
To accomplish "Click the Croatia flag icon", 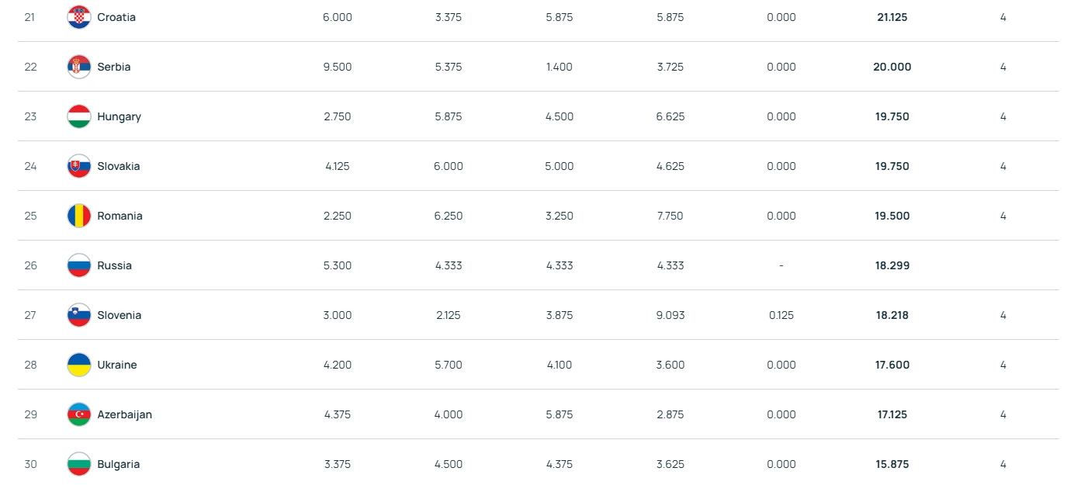I will point(79,17).
